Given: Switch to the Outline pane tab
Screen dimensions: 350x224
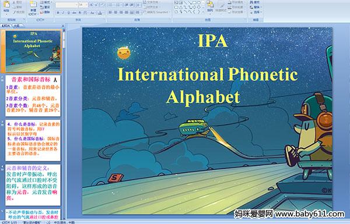Looking at the screenshot, I should click(x=16, y=26).
